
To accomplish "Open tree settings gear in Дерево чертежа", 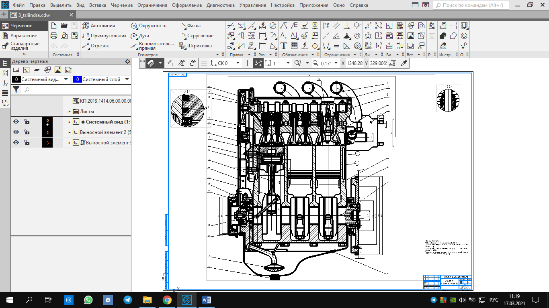I will click(x=127, y=61).
